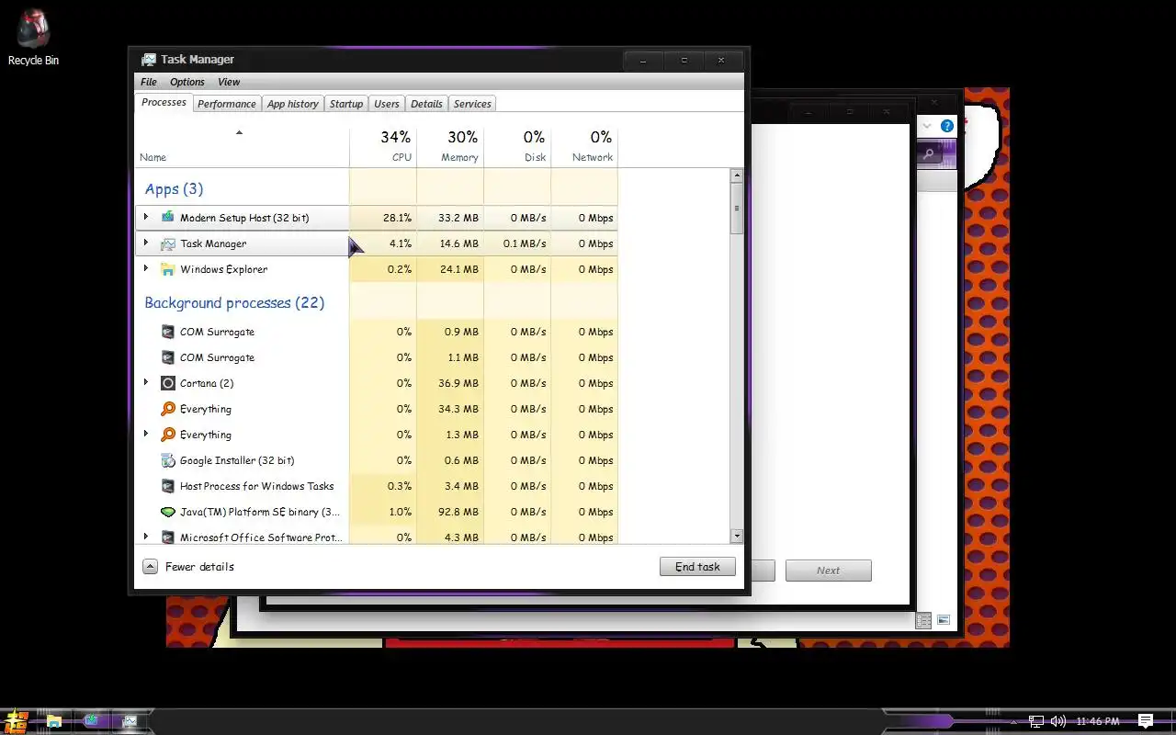
Task: Sort by the Memory column header
Action: tap(450, 147)
